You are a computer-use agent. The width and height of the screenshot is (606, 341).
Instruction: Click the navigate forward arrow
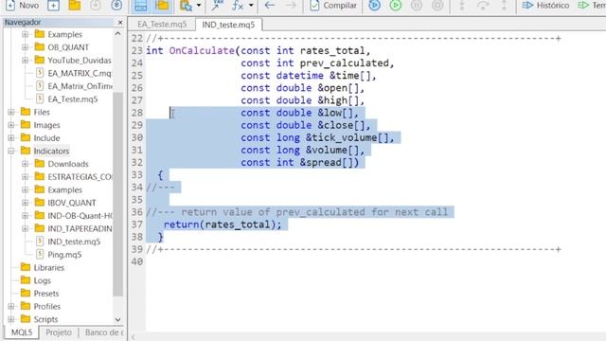click(291, 5)
